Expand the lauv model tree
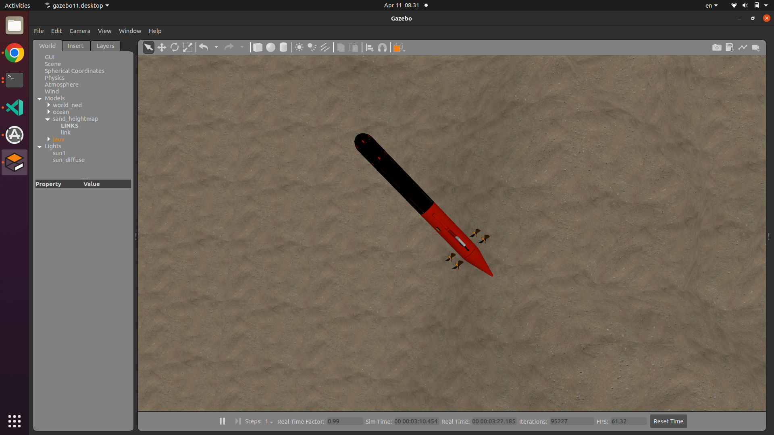The width and height of the screenshot is (774, 435). point(49,139)
